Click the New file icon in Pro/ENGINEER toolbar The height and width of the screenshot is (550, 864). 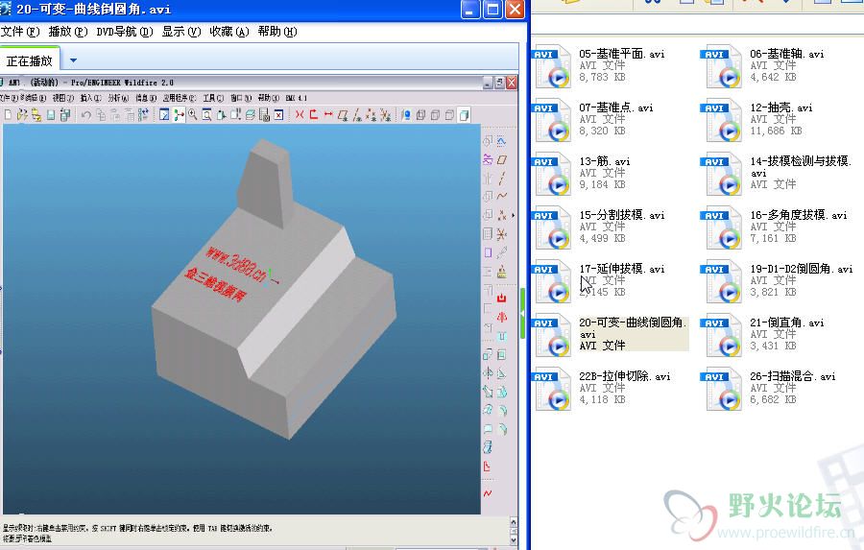tap(8, 114)
